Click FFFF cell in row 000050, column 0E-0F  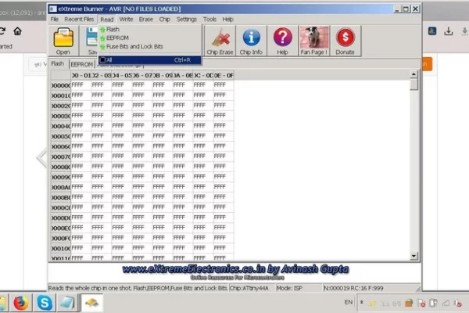tap(224, 136)
